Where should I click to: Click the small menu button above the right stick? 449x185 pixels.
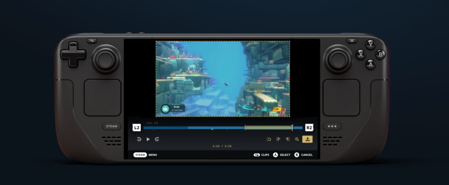click(x=352, y=41)
